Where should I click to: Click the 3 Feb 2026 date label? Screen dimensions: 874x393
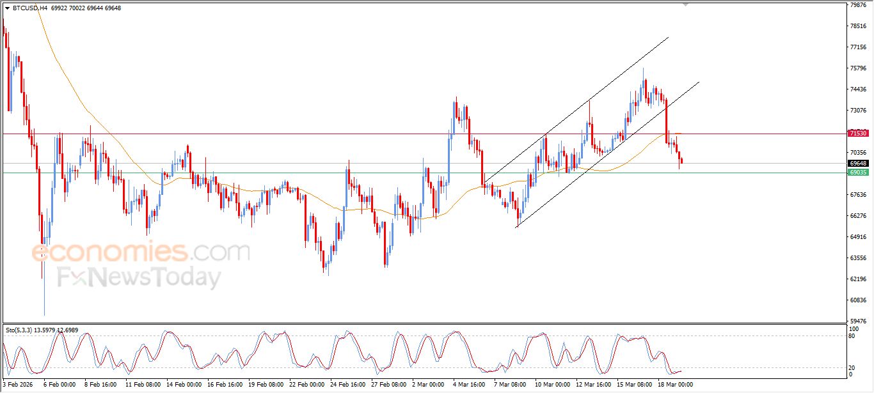click(x=17, y=385)
